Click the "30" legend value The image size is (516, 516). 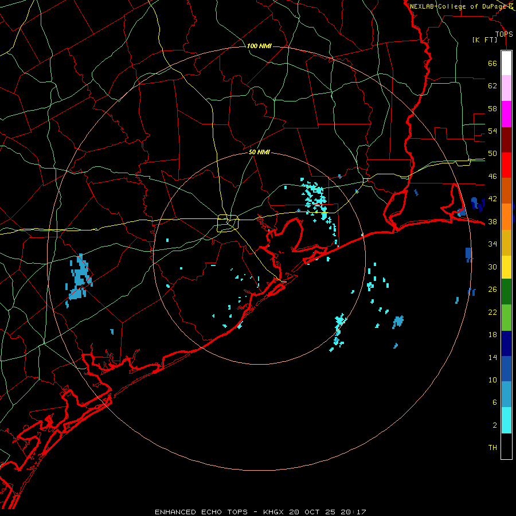492,267
